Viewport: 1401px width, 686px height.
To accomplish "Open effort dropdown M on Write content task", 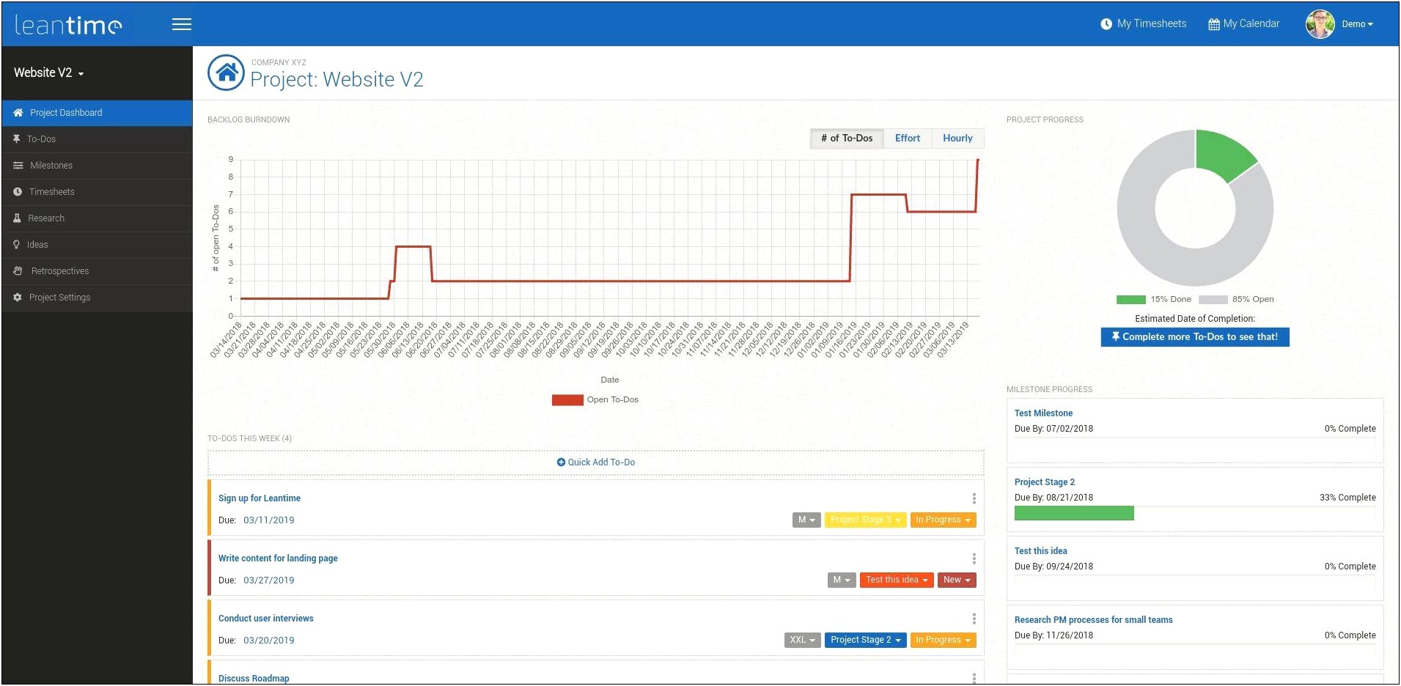I will (x=842, y=580).
